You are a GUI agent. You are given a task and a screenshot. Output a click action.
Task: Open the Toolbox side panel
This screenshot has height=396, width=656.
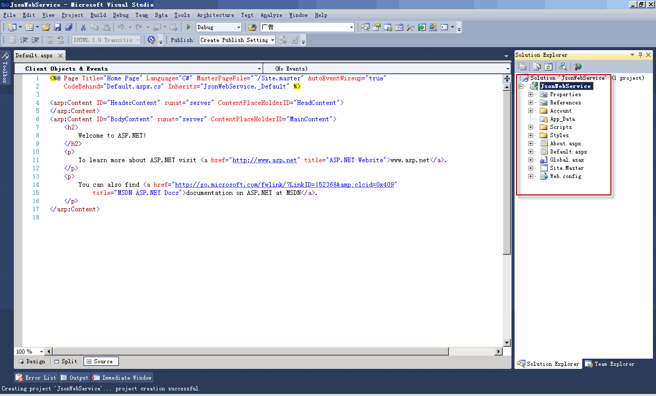click(5, 67)
